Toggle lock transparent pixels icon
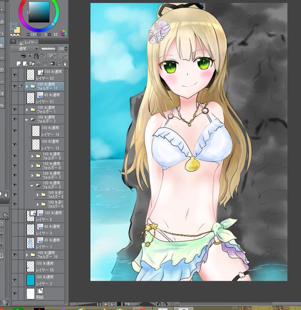Screen dimensions: 301x310 tap(43, 56)
